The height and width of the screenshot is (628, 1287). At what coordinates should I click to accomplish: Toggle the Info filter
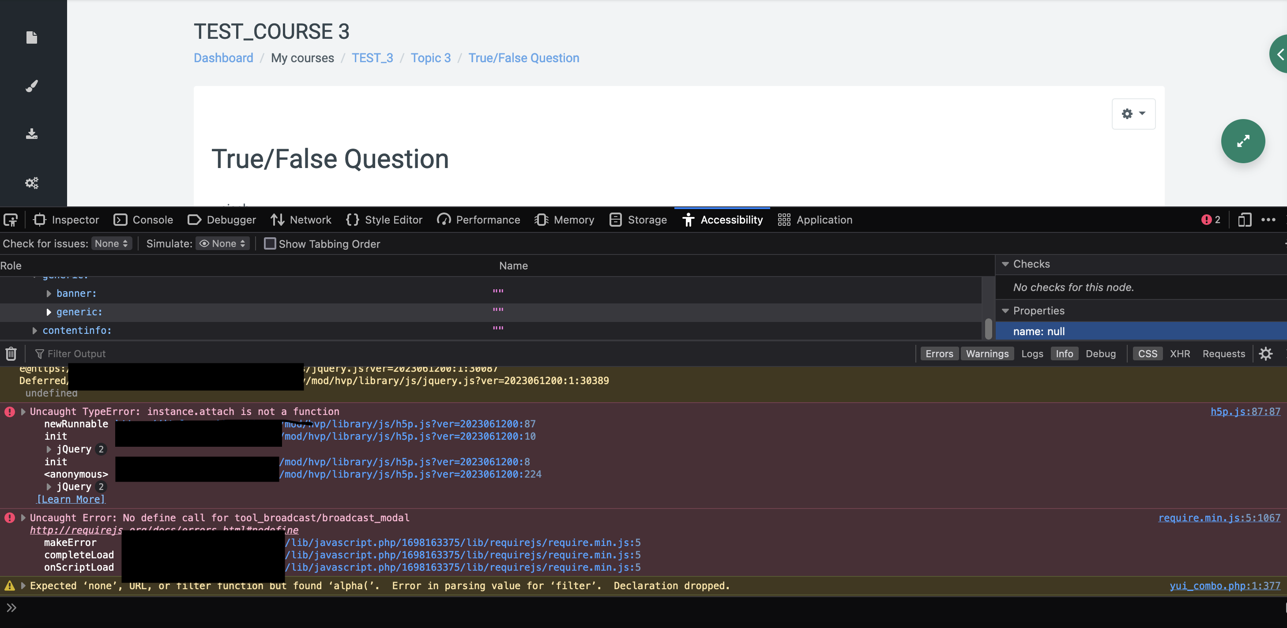tap(1064, 353)
